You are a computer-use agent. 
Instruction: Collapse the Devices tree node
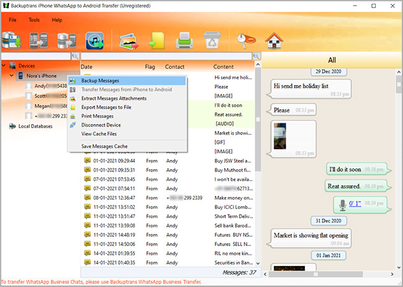pos(4,65)
